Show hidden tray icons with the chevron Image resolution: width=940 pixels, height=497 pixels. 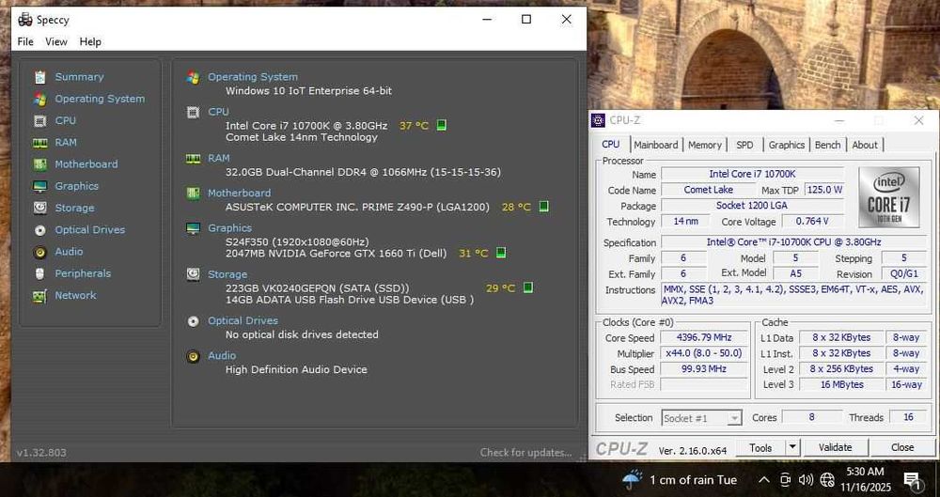[x=763, y=479]
